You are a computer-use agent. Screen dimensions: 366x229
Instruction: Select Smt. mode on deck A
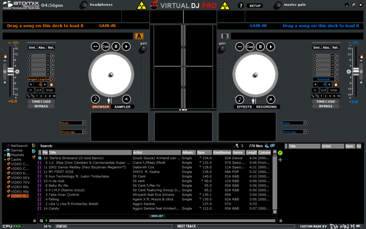click(32, 48)
